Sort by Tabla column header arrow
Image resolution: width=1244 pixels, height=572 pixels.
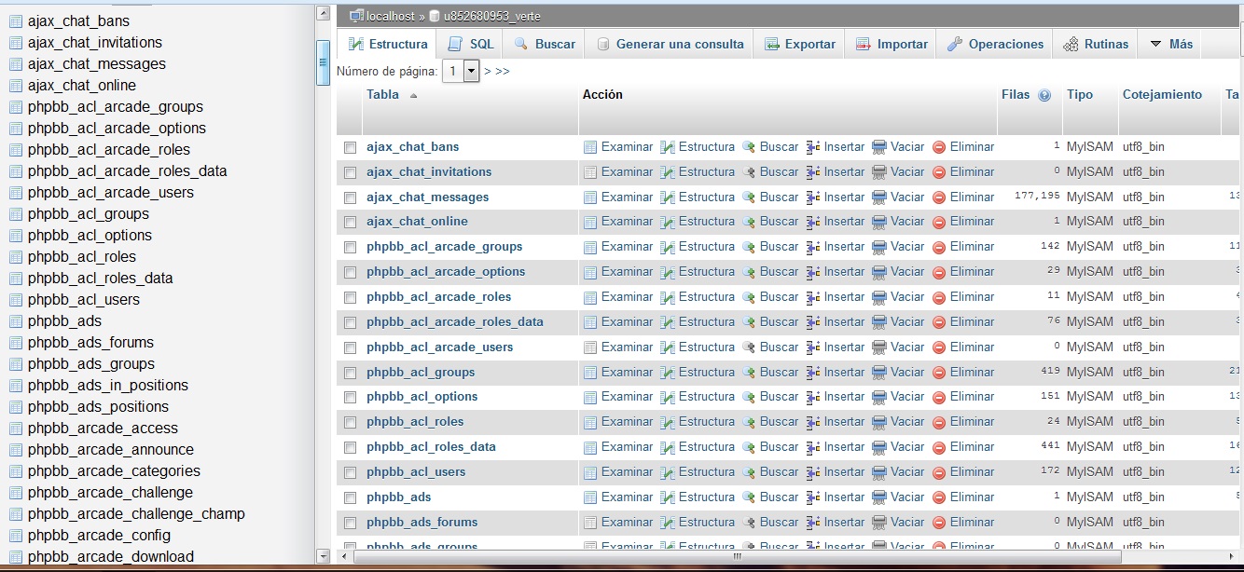pyautogui.click(x=413, y=95)
